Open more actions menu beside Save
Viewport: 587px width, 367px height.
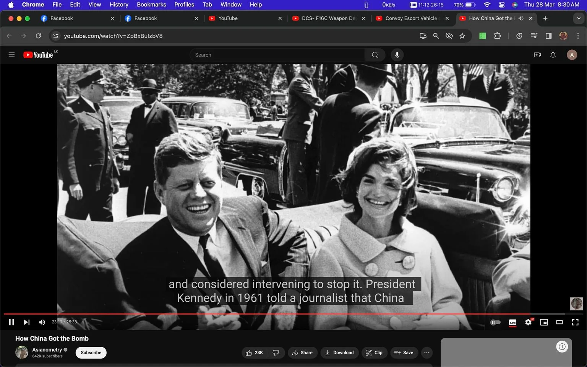coord(427,352)
